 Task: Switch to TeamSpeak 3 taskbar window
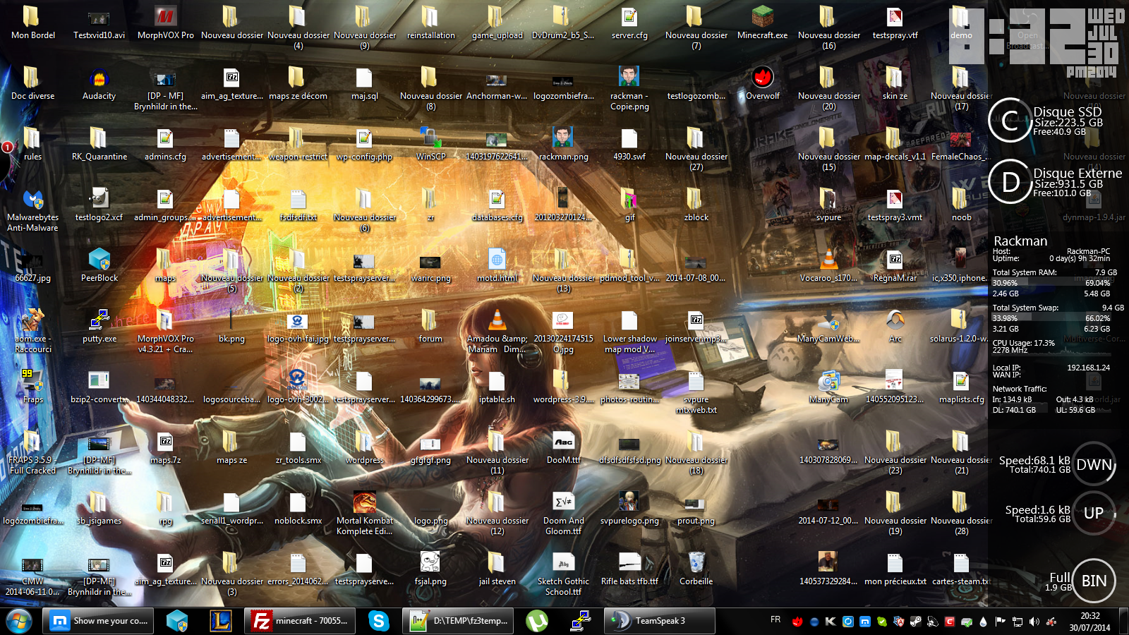[660, 621]
